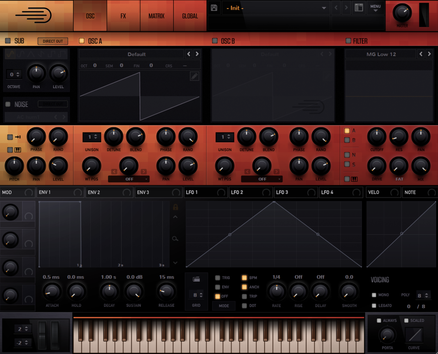Open the MENU dropdown
438x354 pixels.
(375, 8)
